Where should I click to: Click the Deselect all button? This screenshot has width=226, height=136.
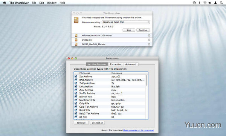click(97, 123)
